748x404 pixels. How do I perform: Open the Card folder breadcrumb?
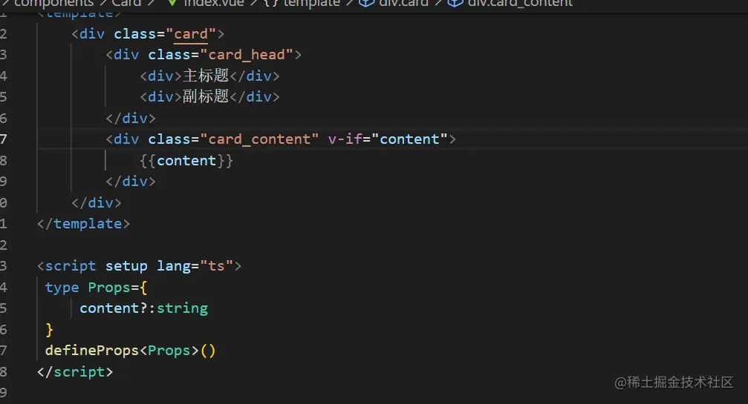point(126,3)
